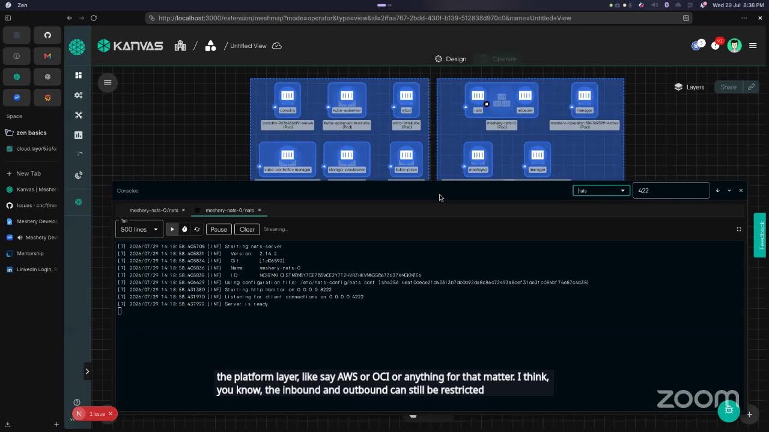Pause the log stream
Viewport: 769px width, 432px height.
coord(219,229)
